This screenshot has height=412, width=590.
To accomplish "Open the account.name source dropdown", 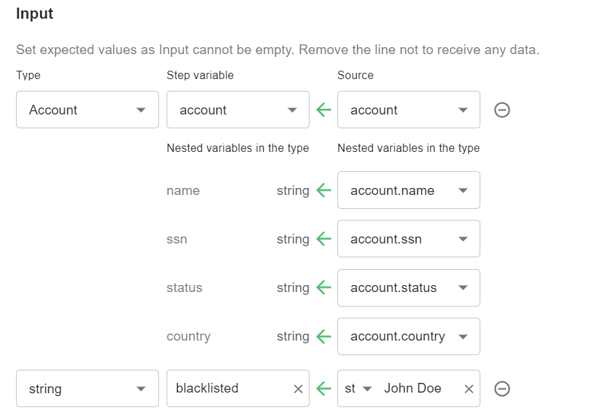I will point(409,190).
